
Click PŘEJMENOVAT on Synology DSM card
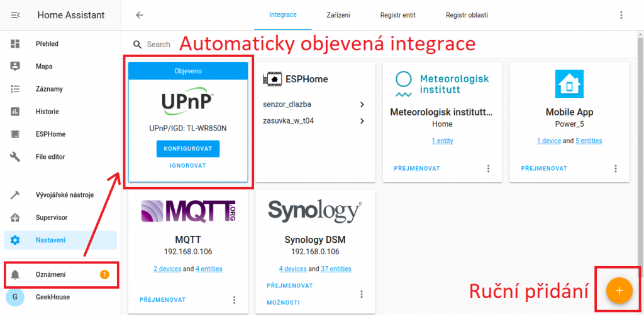click(x=290, y=286)
